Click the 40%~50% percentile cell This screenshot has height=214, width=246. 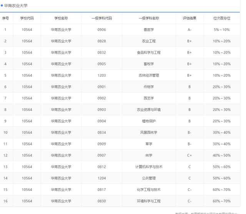coord(222,155)
